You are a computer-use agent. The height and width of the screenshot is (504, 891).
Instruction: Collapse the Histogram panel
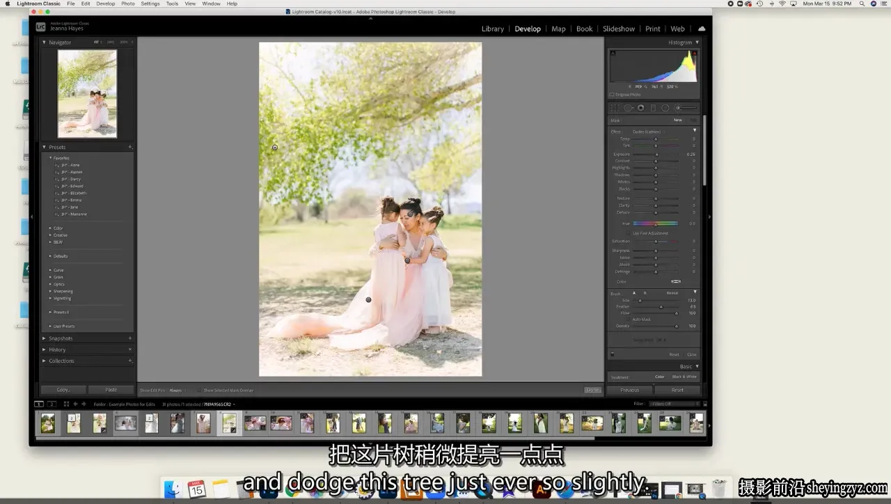(697, 42)
